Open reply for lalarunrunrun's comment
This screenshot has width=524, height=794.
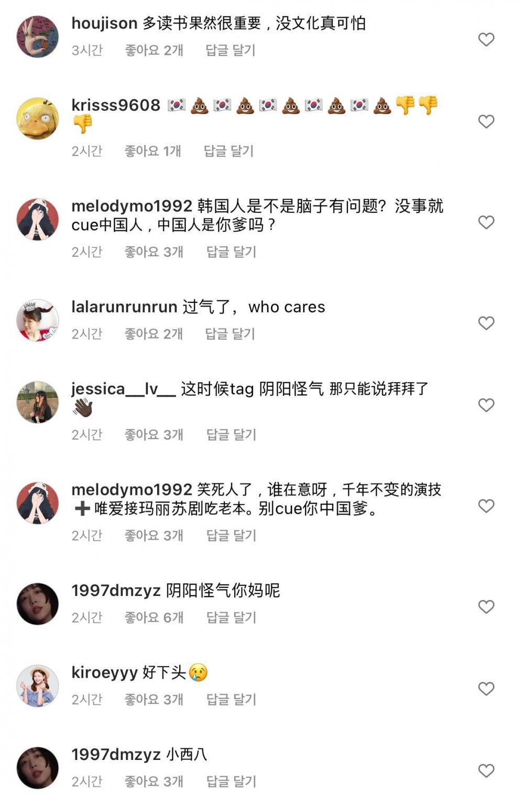pos(230,333)
